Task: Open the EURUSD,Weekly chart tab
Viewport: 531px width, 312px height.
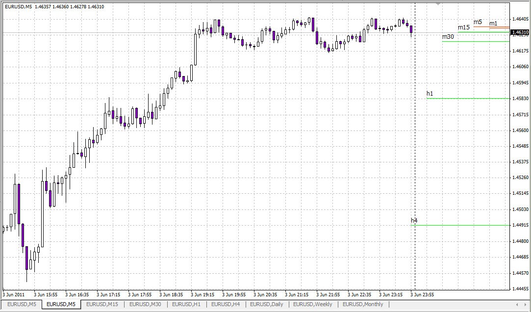Action: point(312,304)
